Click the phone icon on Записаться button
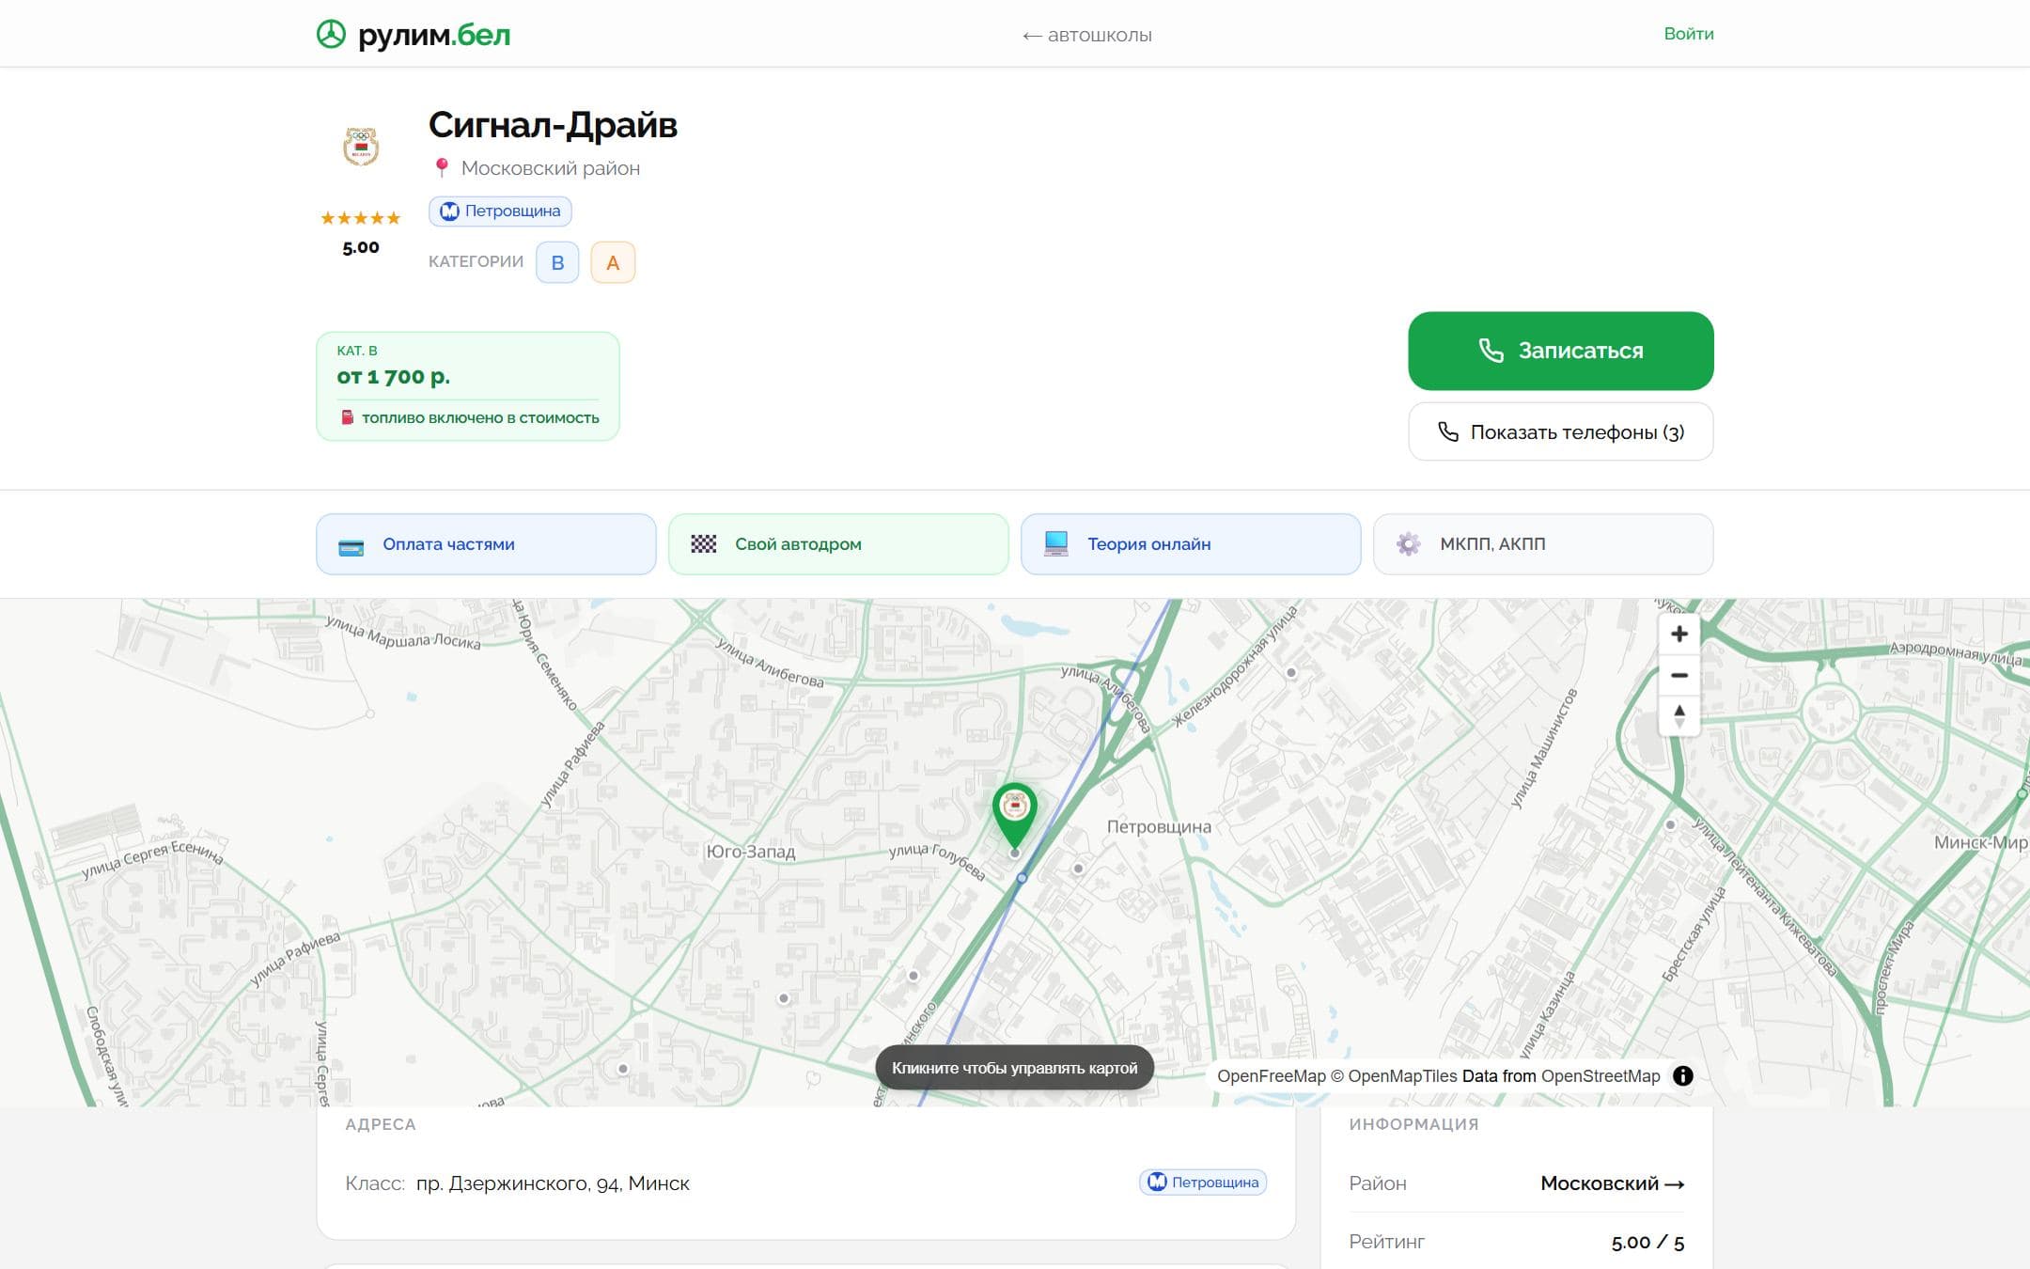 pos(1491,351)
